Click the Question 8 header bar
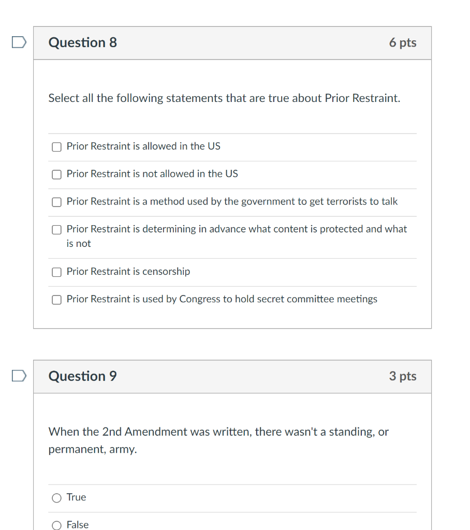 (x=232, y=43)
